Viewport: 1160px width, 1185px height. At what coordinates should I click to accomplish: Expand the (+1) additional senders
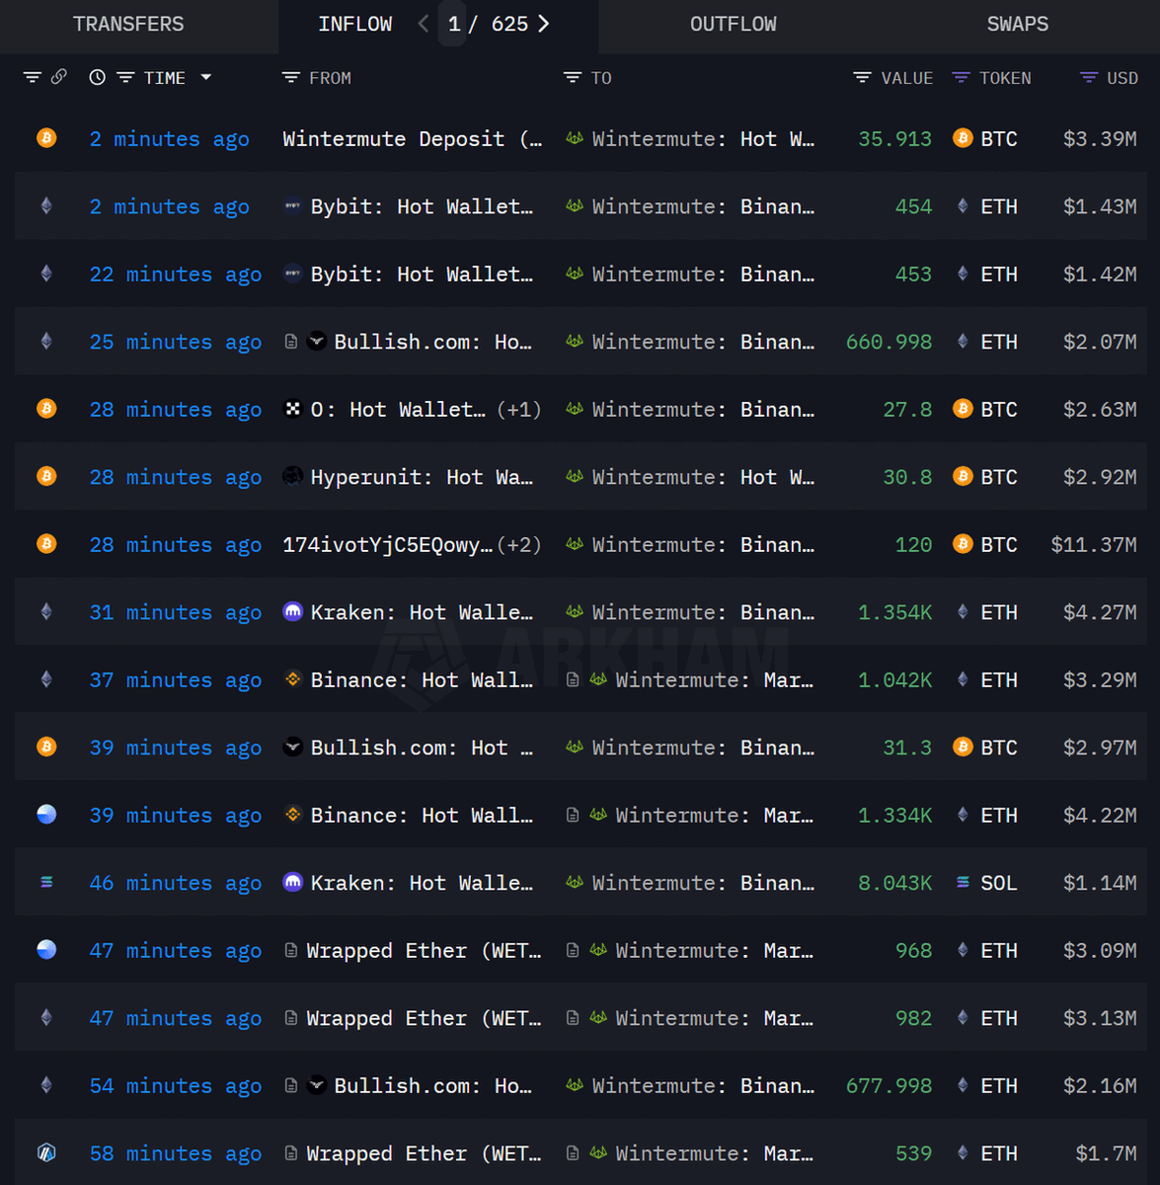(x=519, y=410)
